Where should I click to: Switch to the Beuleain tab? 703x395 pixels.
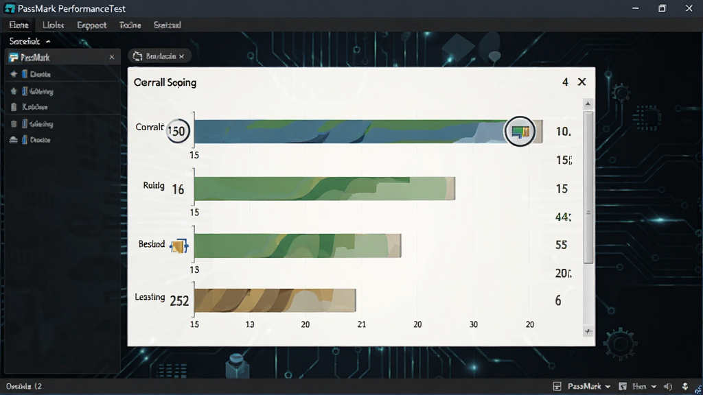pyautogui.click(x=159, y=56)
